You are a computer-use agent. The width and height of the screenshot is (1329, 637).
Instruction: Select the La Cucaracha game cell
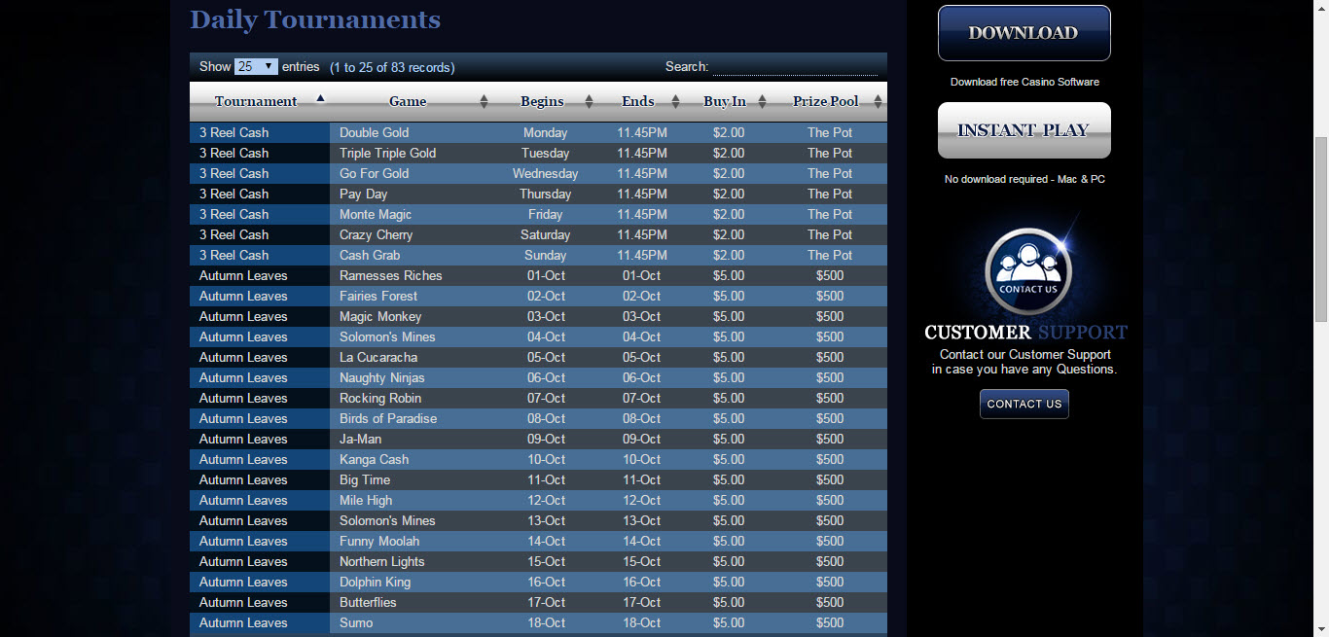click(412, 357)
